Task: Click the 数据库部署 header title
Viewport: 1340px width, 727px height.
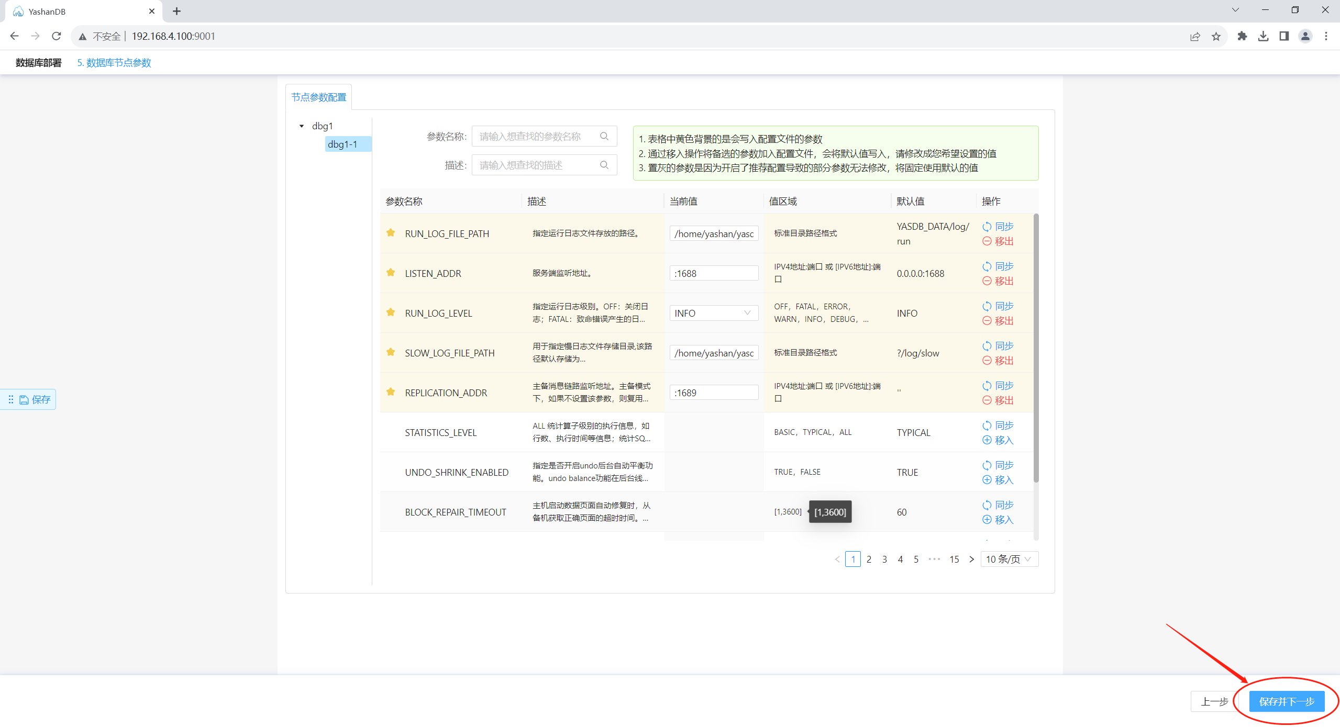Action: [38, 63]
